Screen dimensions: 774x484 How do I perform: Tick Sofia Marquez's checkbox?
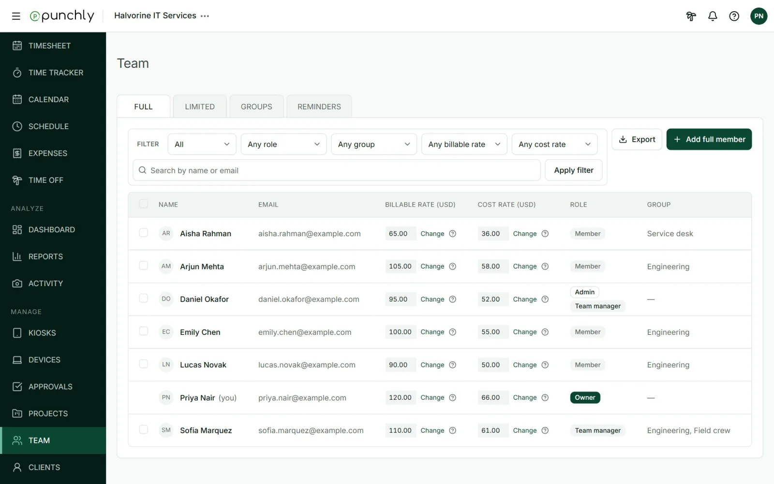pyautogui.click(x=143, y=430)
